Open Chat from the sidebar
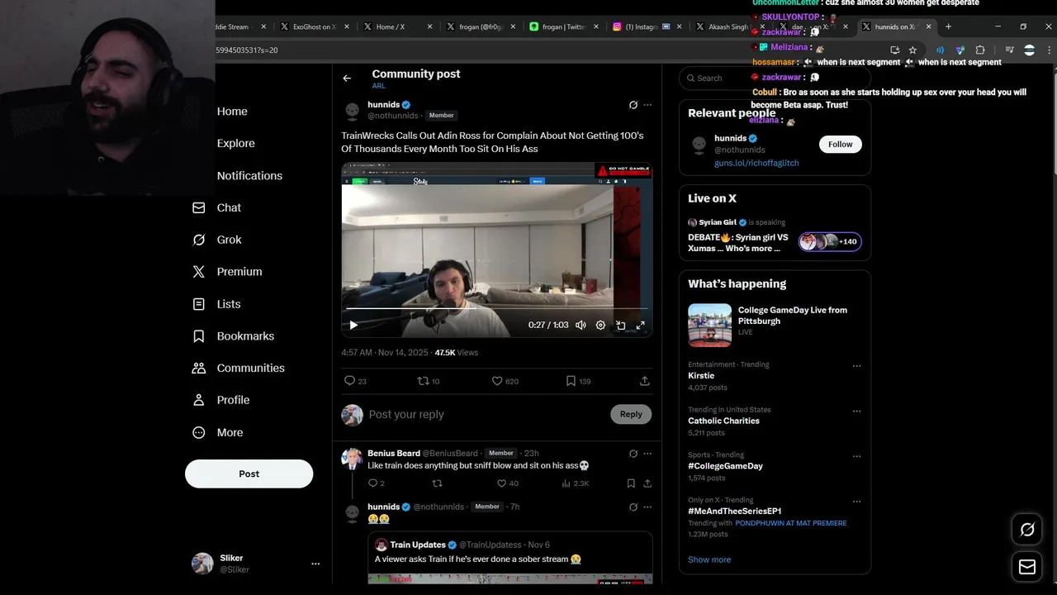Viewport: 1057px width, 595px height. [x=229, y=207]
